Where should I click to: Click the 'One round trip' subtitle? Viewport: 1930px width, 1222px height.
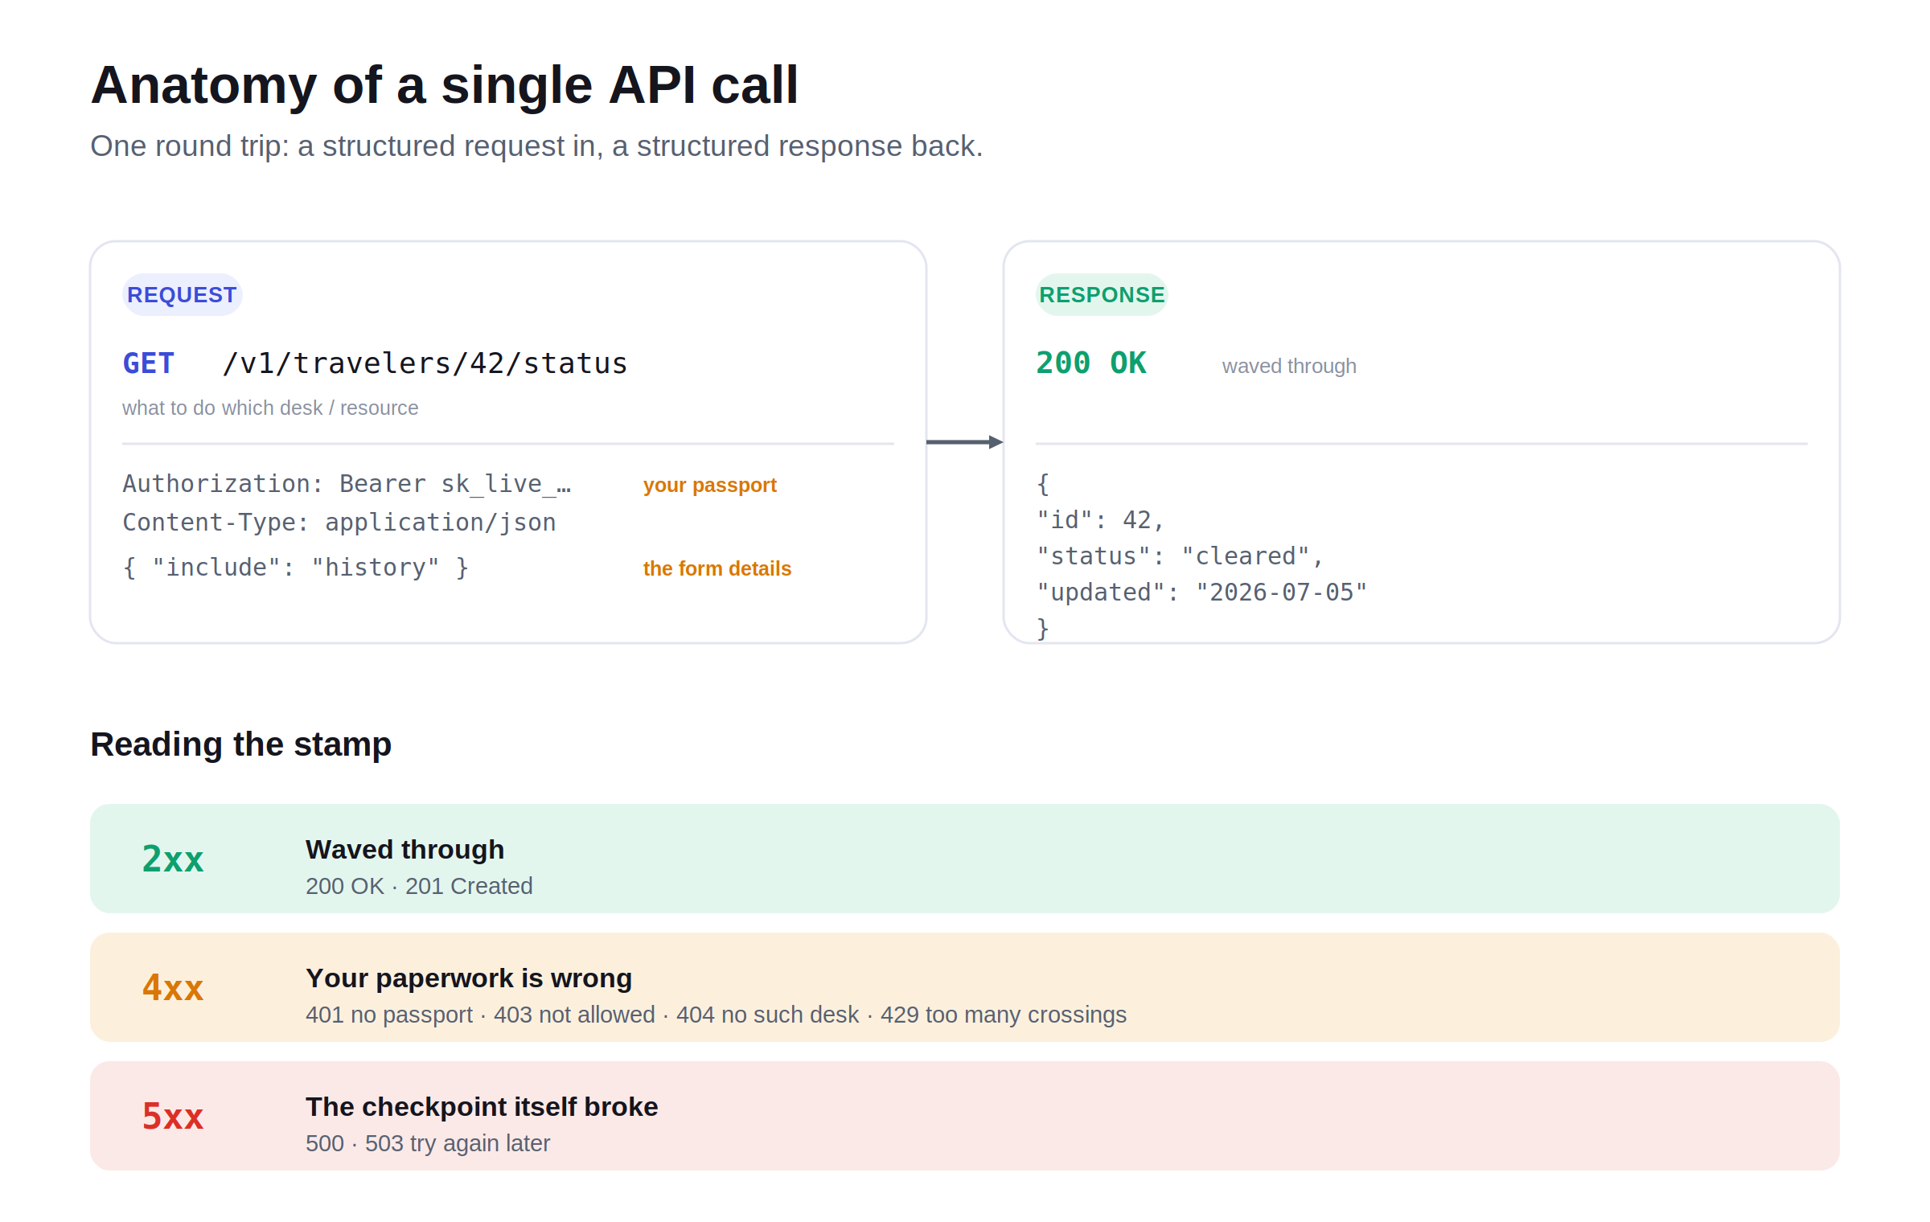(536, 146)
